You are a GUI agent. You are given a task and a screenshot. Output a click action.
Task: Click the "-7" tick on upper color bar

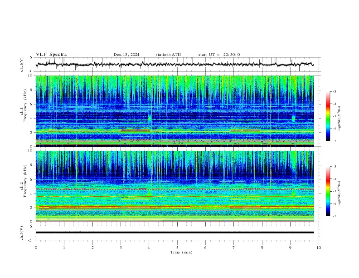click(334, 141)
